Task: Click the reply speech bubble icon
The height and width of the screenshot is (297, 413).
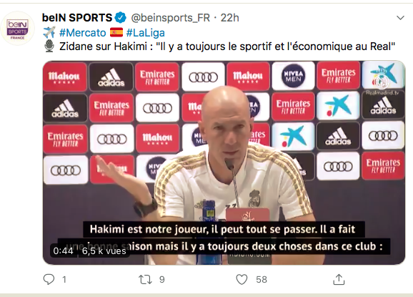Action: 49,279
